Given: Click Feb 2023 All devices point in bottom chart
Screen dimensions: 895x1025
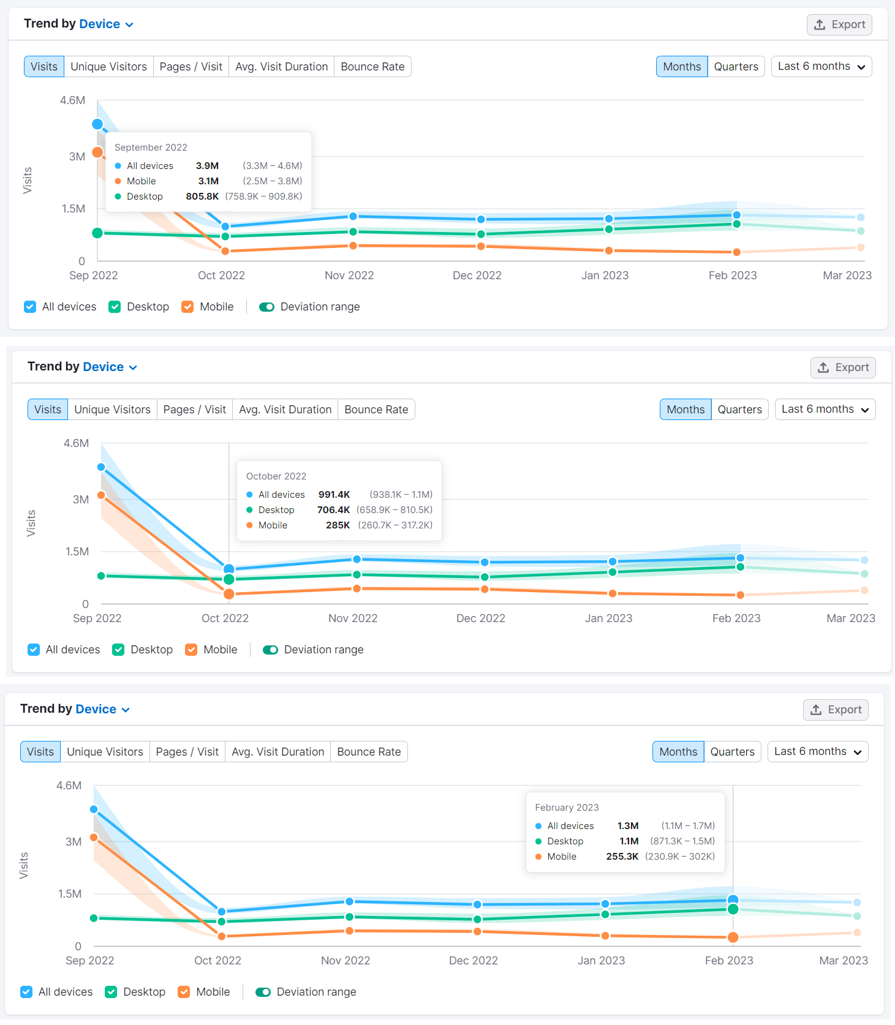Looking at the screenshot, I should (733, 900).
